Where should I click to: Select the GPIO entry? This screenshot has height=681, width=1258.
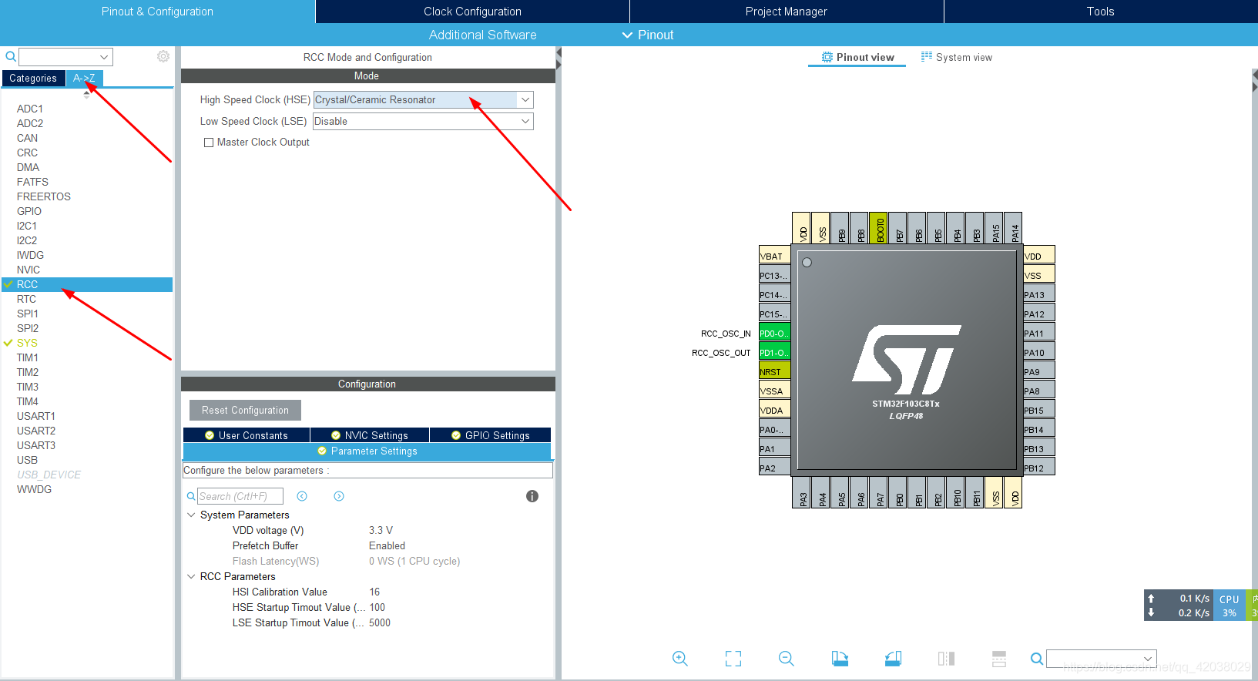(x=29, y=211)
